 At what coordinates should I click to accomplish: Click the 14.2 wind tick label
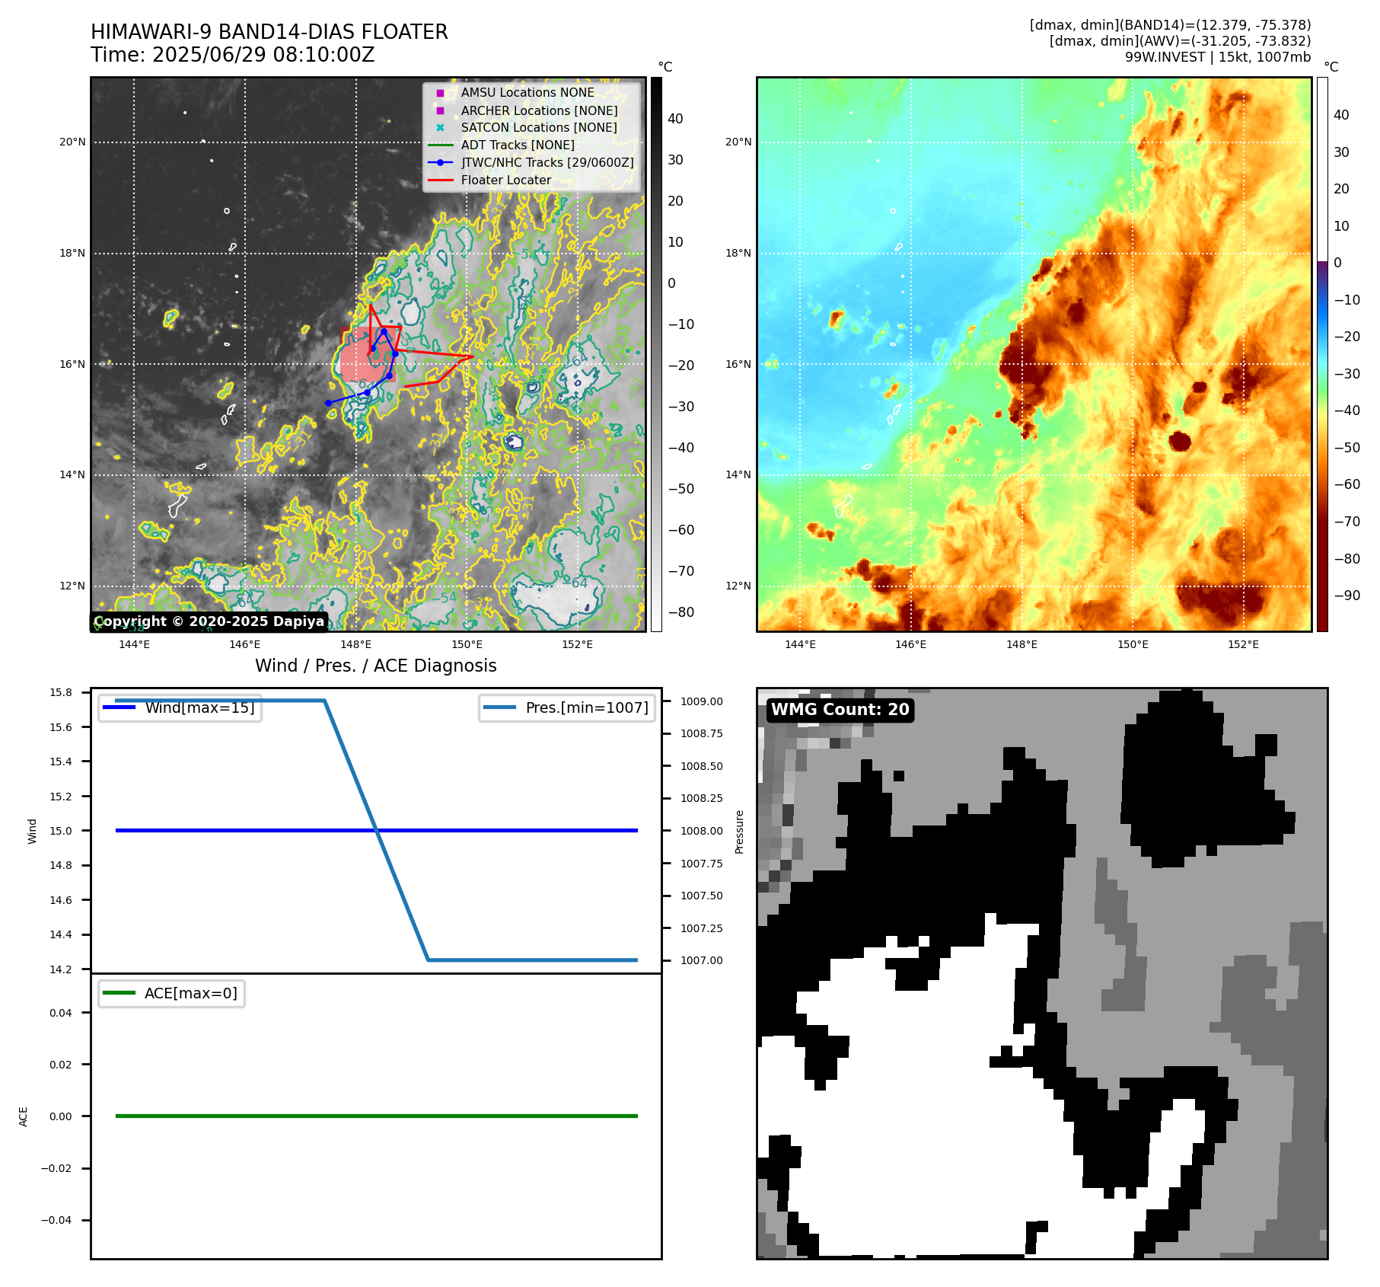61,969
